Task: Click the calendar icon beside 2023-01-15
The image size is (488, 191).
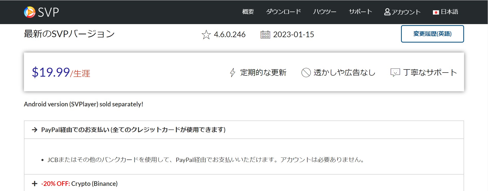Action: click(265, 35)
